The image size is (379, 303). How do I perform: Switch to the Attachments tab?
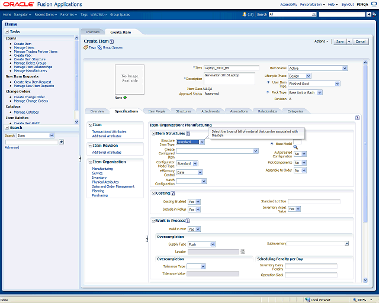(210, 111)
